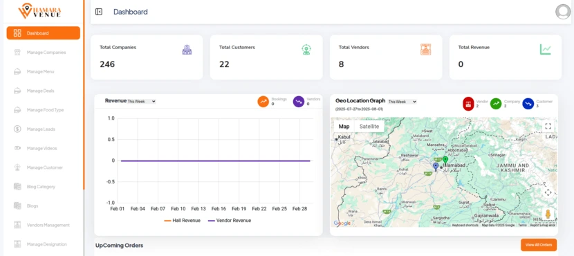This screenshot has height=256, width=574.
Task: Click the UpComing Orders heading
Action: tap(120, 246)
